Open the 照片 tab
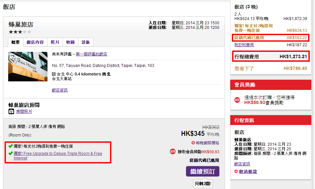315x189 pixels. coord(55,42)
